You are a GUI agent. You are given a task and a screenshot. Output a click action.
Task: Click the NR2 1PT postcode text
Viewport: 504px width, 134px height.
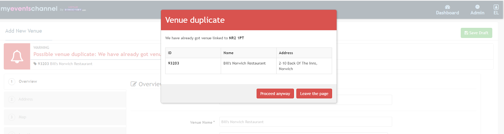(236, 38)
